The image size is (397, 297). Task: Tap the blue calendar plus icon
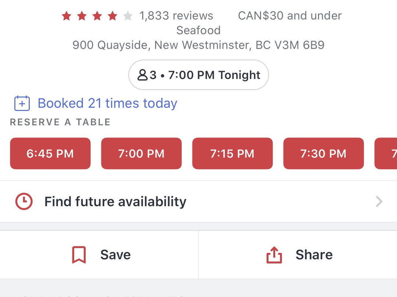[22, 103]
